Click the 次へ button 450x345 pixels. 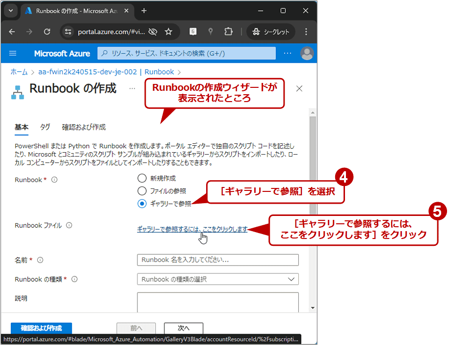coord(184,328)
